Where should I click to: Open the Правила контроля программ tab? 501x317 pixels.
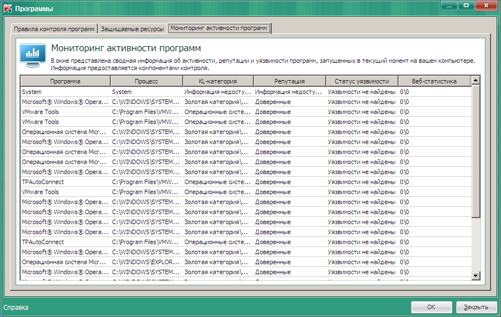55,29
